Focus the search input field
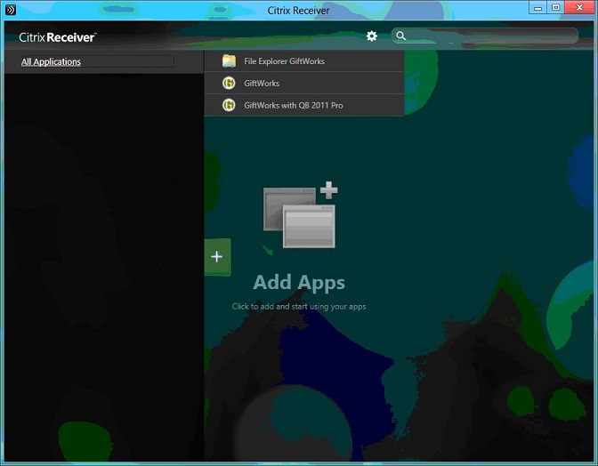 (x=485, y=36)
